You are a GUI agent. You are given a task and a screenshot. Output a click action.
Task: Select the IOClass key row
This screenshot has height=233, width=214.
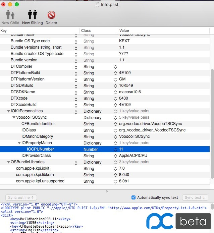click(105, 130)
